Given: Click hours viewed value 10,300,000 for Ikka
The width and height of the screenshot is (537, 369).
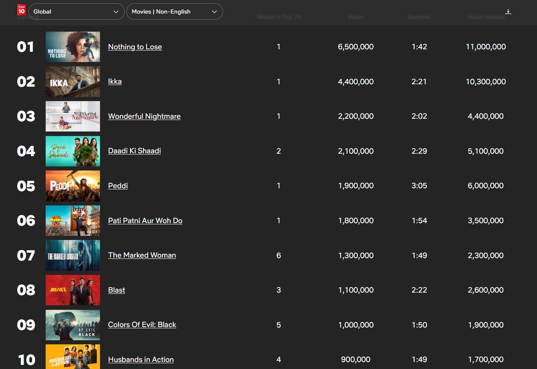Looking at the screenshot, I should [x=486, y=82].
